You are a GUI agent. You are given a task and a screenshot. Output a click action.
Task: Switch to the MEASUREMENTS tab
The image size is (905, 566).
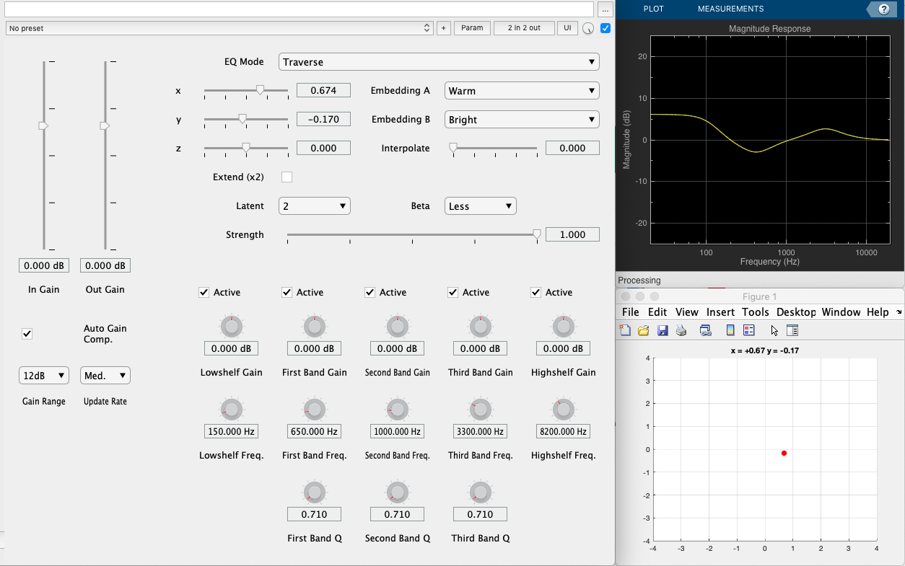(730, 9)
